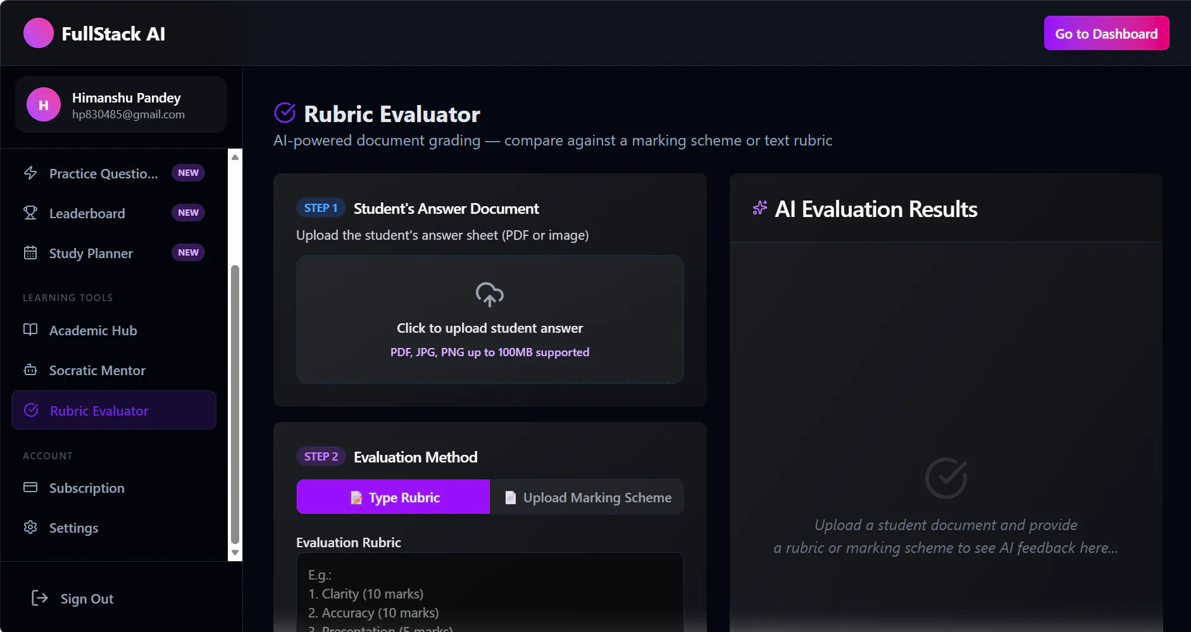
Task: Click the sidebar scrollbar down arrow
Action: click(x=235, y=553)
